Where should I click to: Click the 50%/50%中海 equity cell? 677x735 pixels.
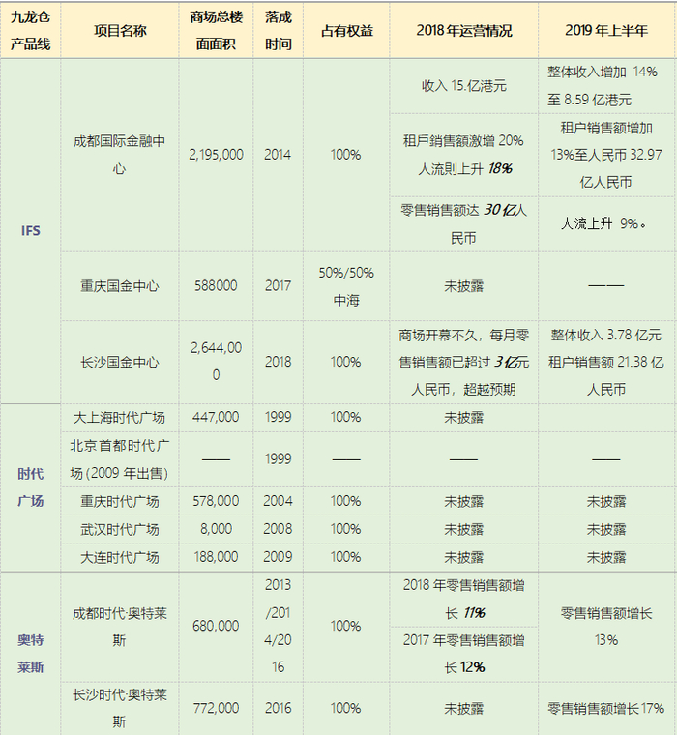[346, 286]
